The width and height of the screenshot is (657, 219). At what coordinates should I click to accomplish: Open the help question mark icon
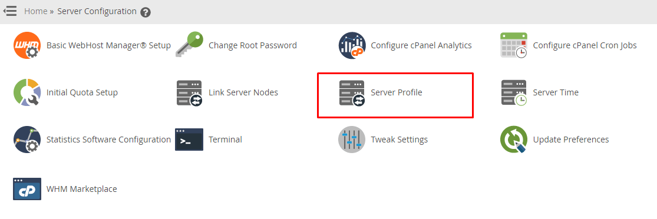tap(146, 12)
